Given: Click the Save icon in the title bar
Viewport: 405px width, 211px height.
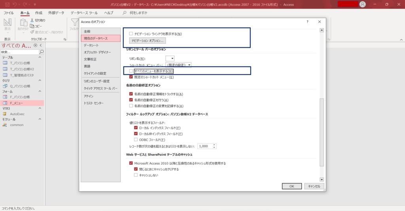Looking at the screenshot, I should pyautogui.click(x=7, y=4).
